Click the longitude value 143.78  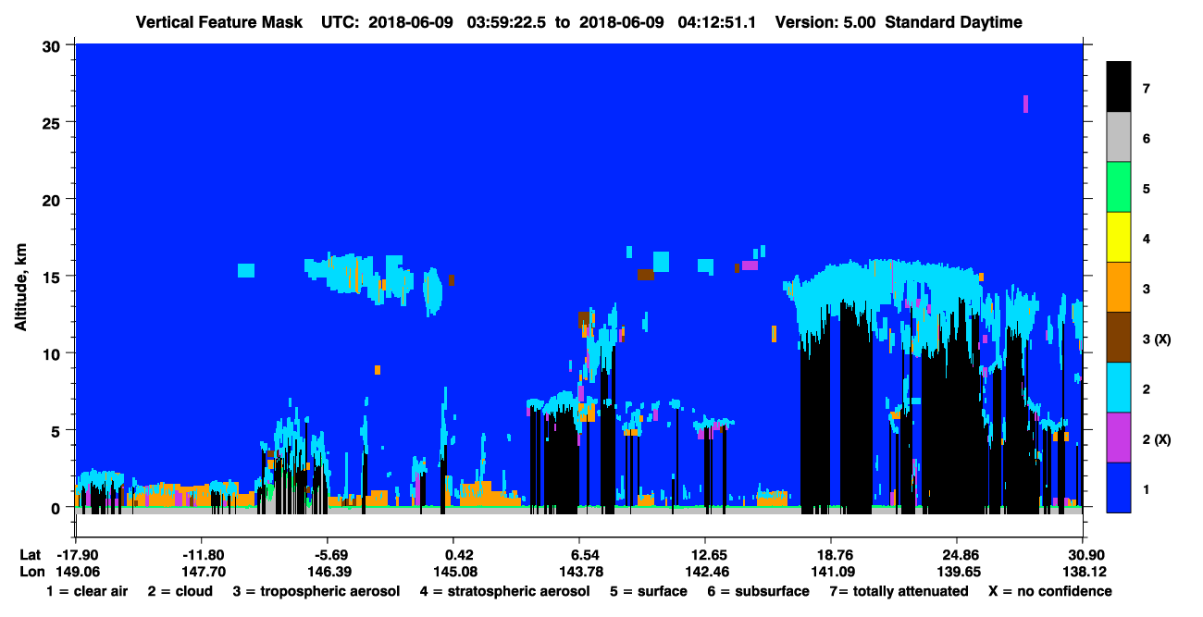click(x=579, y=572)
